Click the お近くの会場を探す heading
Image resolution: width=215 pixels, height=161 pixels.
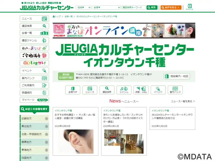tap(34, 109)
